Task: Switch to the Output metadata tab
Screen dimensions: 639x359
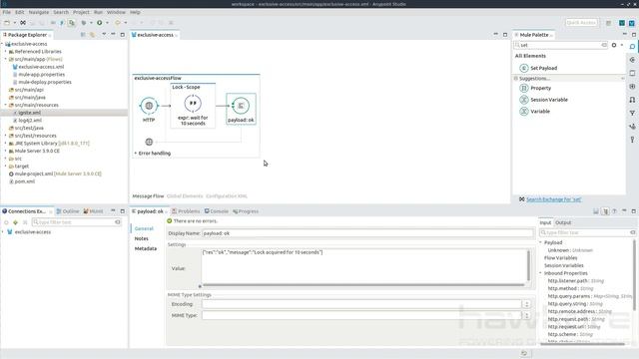Action: click(563, 222)
